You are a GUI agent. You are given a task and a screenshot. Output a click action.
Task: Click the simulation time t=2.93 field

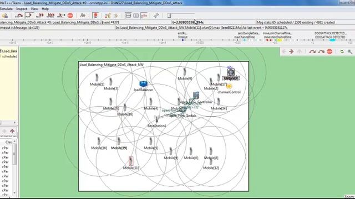click(x=214, y=22)
